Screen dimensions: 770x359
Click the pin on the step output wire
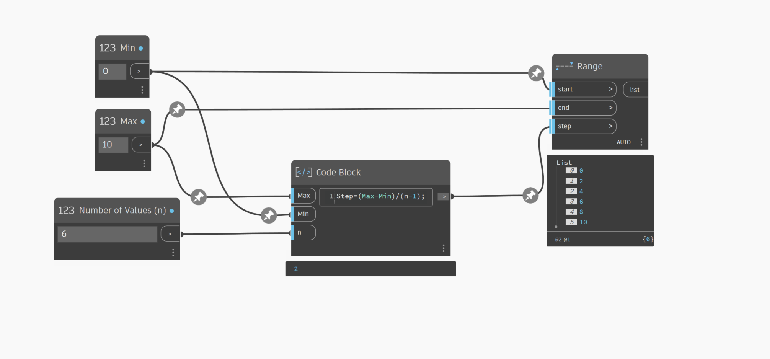(530, 196)
